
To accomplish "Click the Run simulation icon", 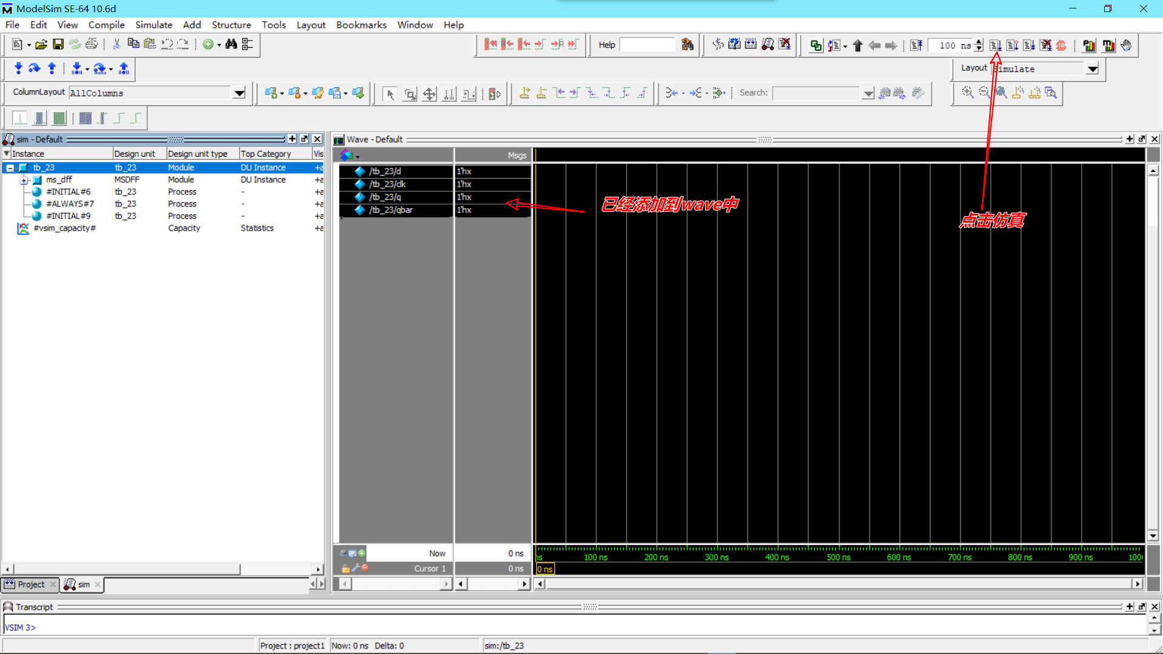I will 995,45.
